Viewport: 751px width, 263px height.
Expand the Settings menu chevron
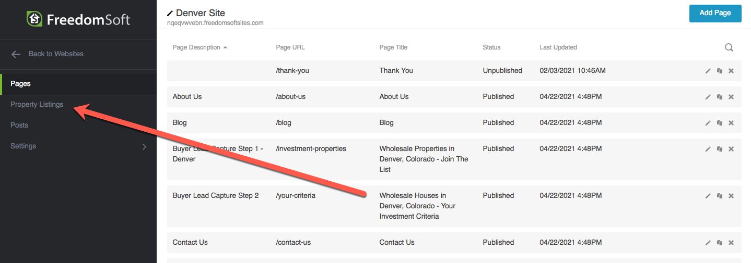(x=145, y=146)
